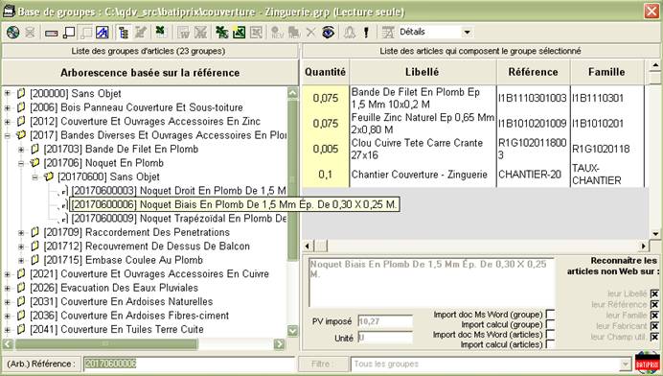Expand the [201703] Bande De Filet node
The image size is (663, 376).
21,150
